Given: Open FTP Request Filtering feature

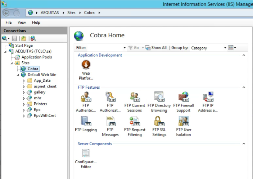Looking at the screenshot, I should (x=135, y=126).
